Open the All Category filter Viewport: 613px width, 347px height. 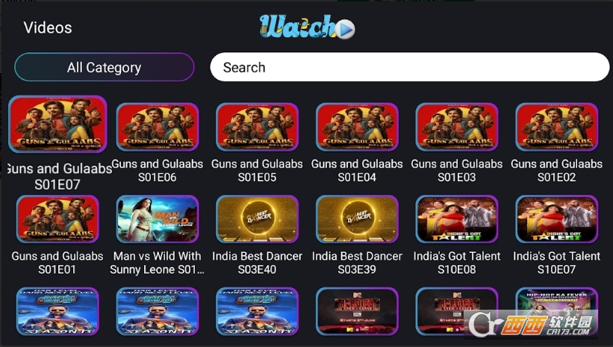105,67
